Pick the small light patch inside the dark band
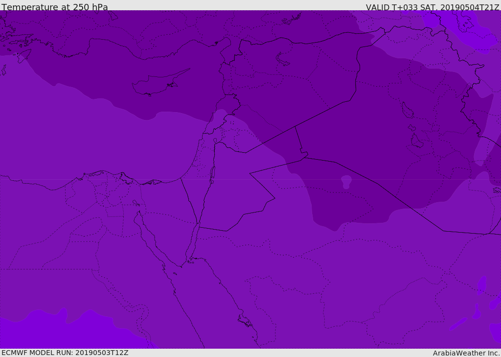 pos(346,181)
